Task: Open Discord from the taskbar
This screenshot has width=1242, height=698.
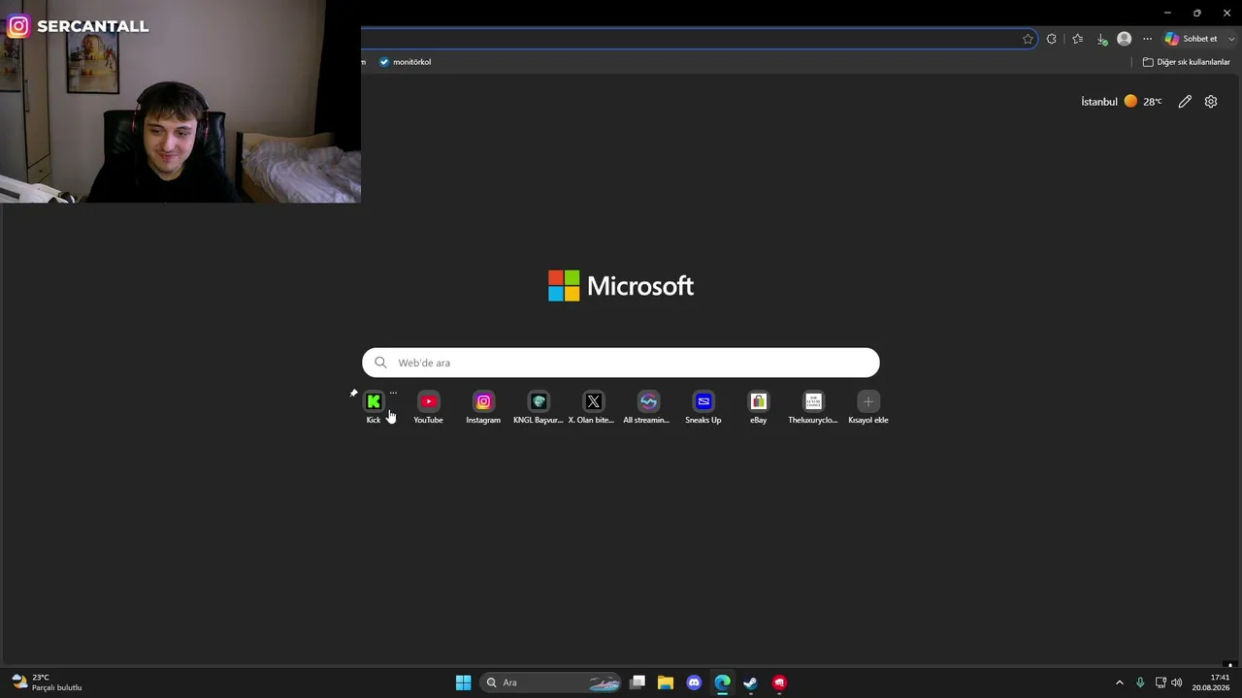Action: click(x=694, y=682)
